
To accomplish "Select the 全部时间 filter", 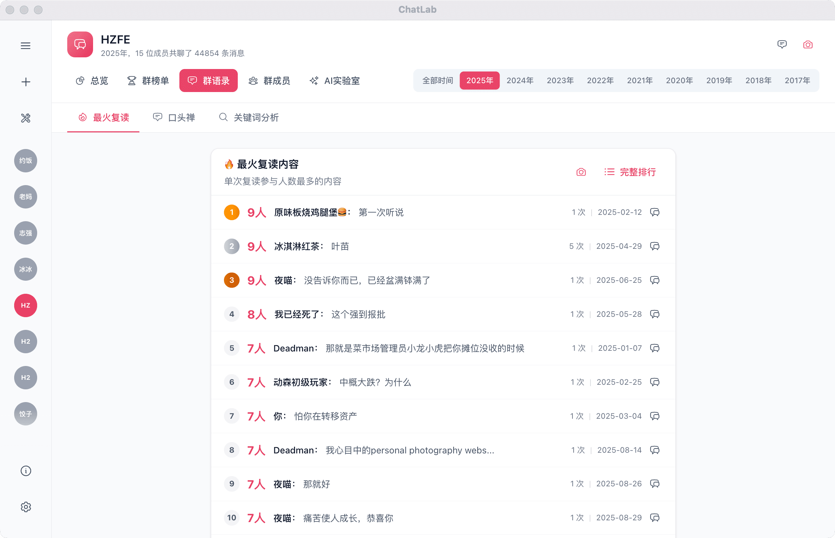I will click(x=438, y=80).
